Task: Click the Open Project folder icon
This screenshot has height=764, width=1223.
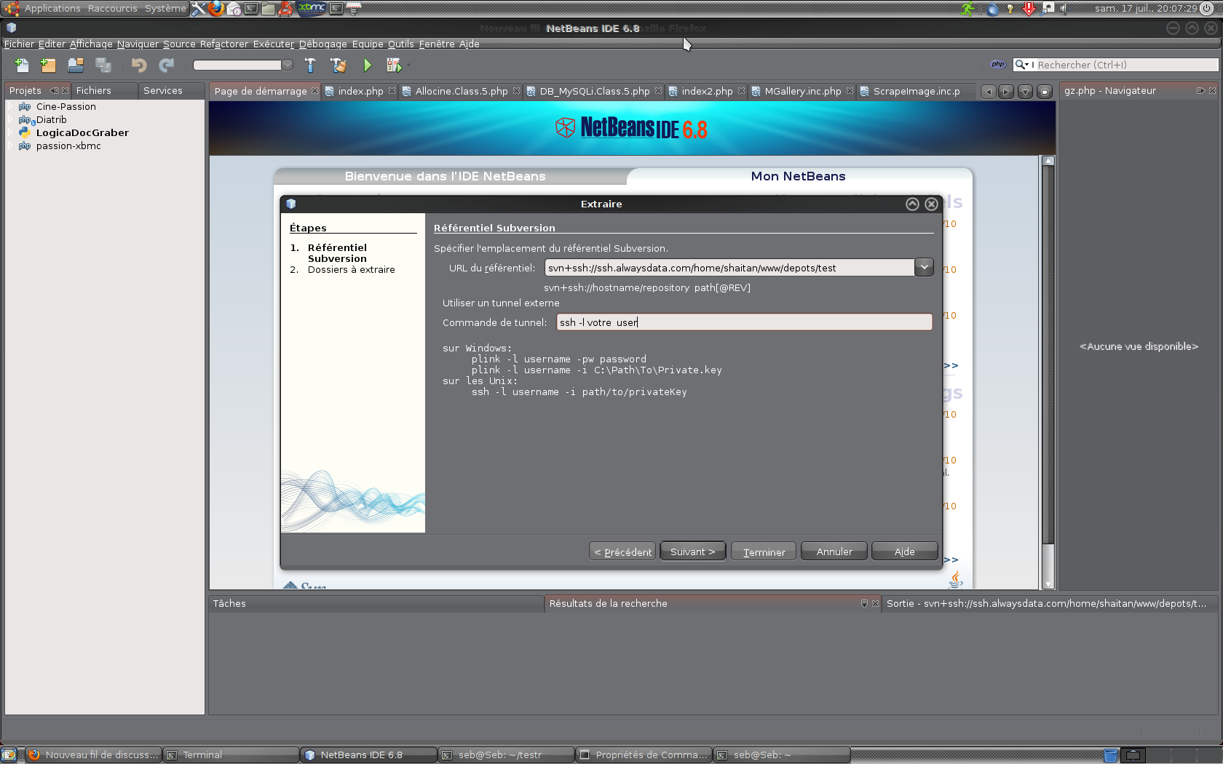Action: coord(76,65)
